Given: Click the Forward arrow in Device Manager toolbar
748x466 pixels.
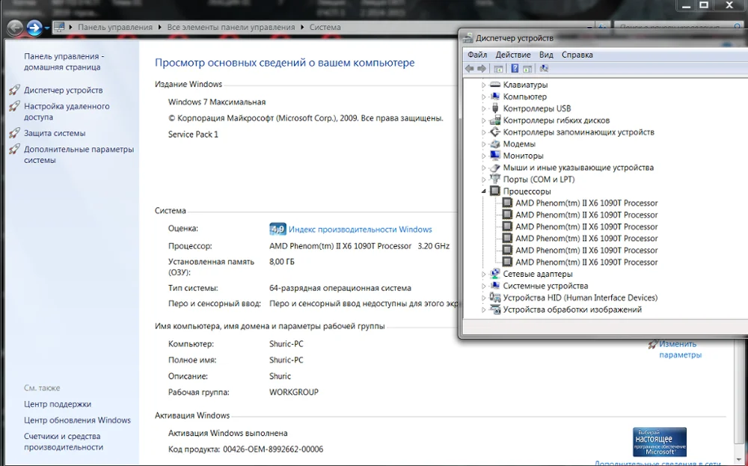Looking at the screenshot, I should pyautogui.click(x=482, y=69).
